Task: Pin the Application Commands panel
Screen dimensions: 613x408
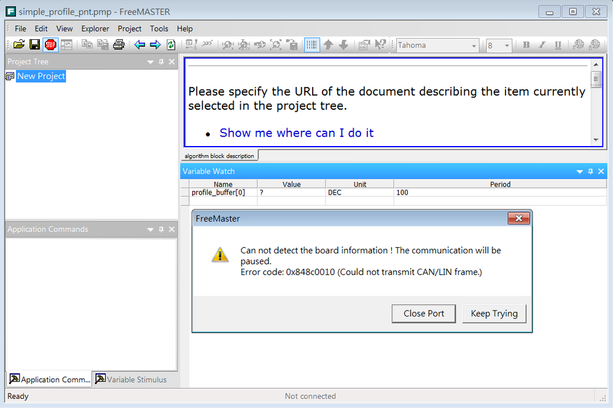Action: pos(161,229)
